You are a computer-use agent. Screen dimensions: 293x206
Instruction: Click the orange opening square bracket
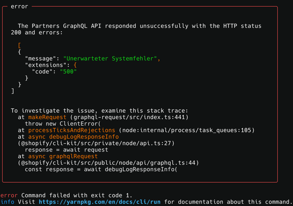(x=19, y=45)
